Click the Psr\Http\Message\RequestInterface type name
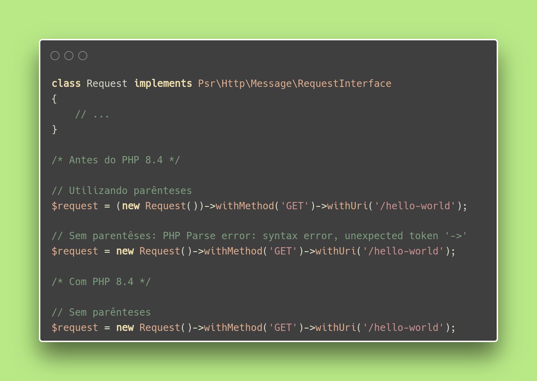The height and width of the screenshot is (381, 537). tap(295, 83)
